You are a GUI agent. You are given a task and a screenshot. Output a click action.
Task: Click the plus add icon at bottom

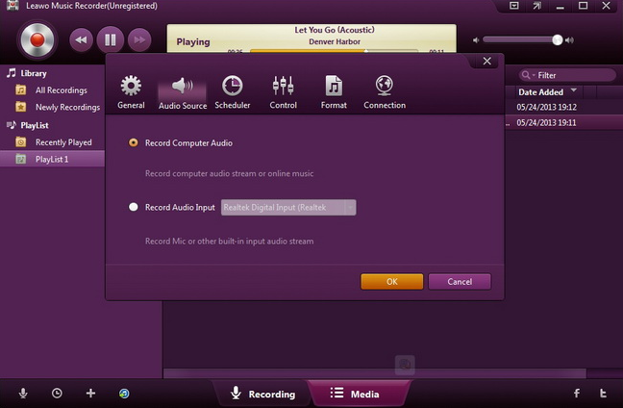coord(90,394)
